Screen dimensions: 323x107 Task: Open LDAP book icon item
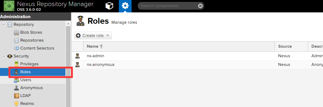pos(16,96)
